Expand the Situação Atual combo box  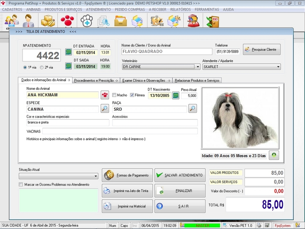[95, 176]
